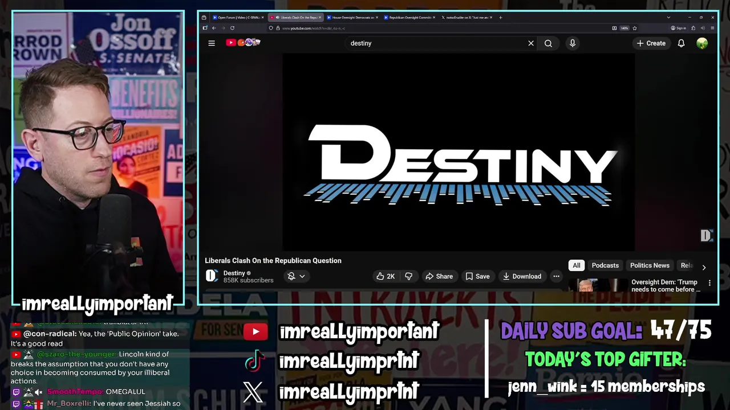Click the video player showing Destiny logo
The width and height of the screenshot is (730, 410).
click(459, 151)
